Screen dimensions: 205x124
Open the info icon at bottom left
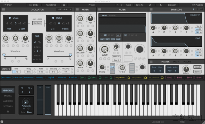[2, 122]
